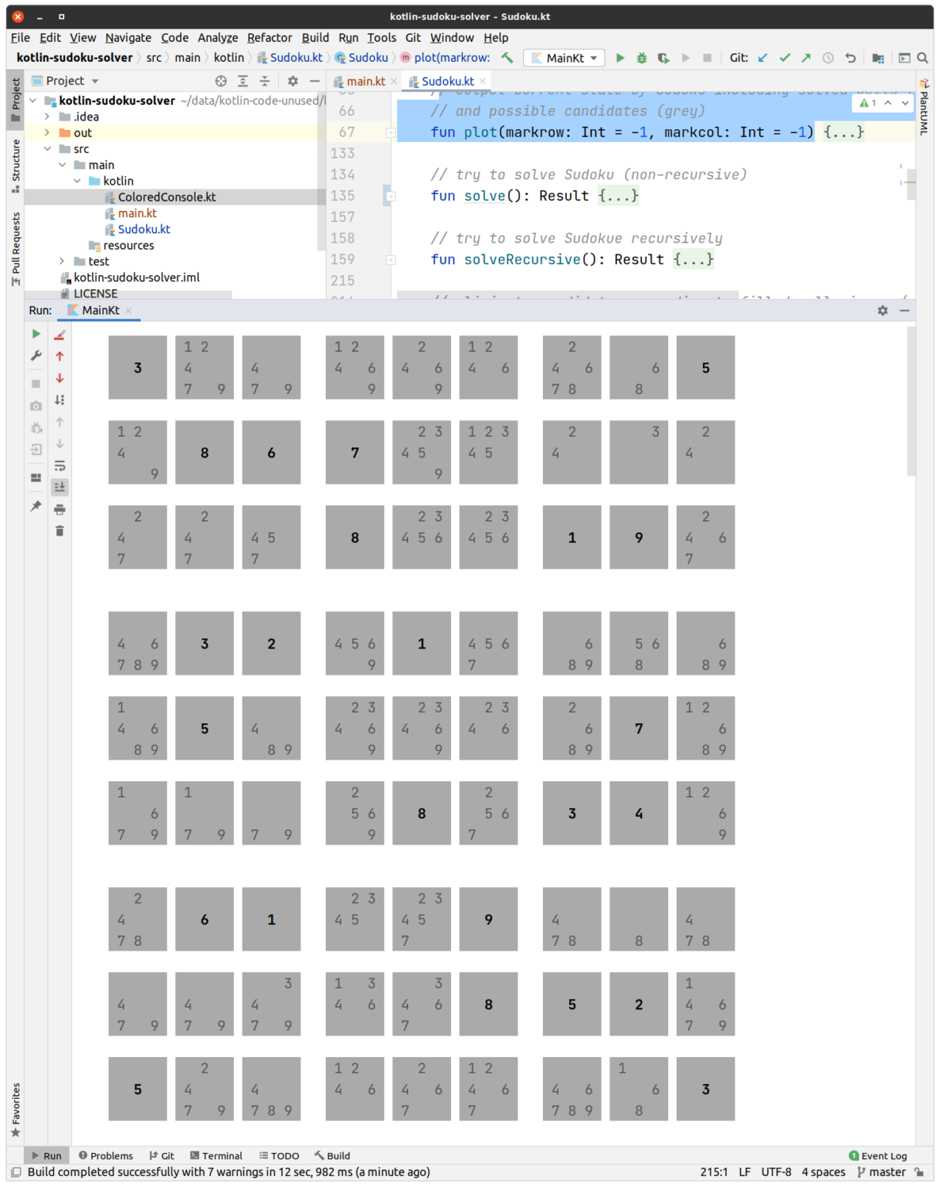Start the Debug bug icon
This screenshot has height=1187, width=940.
641,58
